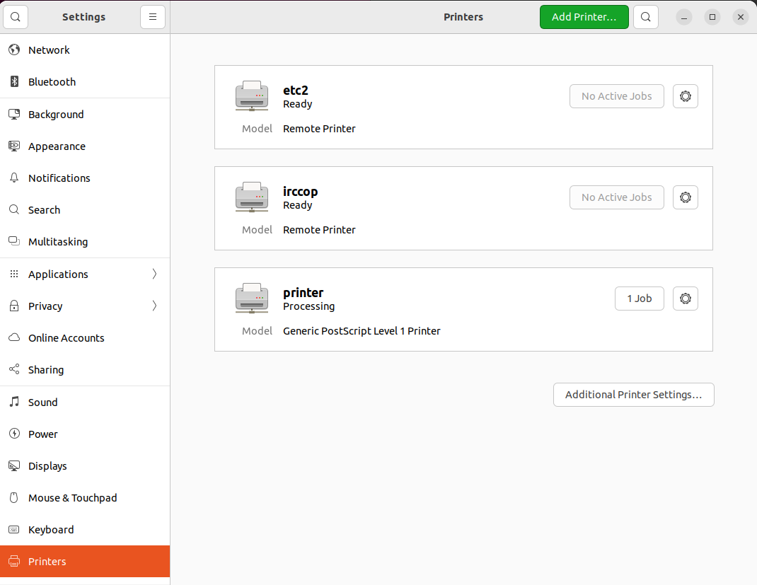Open the Sound settings panel
The height and width of the screenshot is (585, 757).
click(x=42, y=402)
